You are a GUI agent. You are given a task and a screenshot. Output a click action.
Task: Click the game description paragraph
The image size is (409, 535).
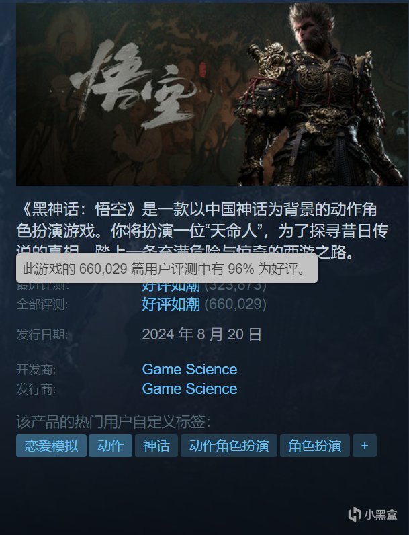click(202, 230)
